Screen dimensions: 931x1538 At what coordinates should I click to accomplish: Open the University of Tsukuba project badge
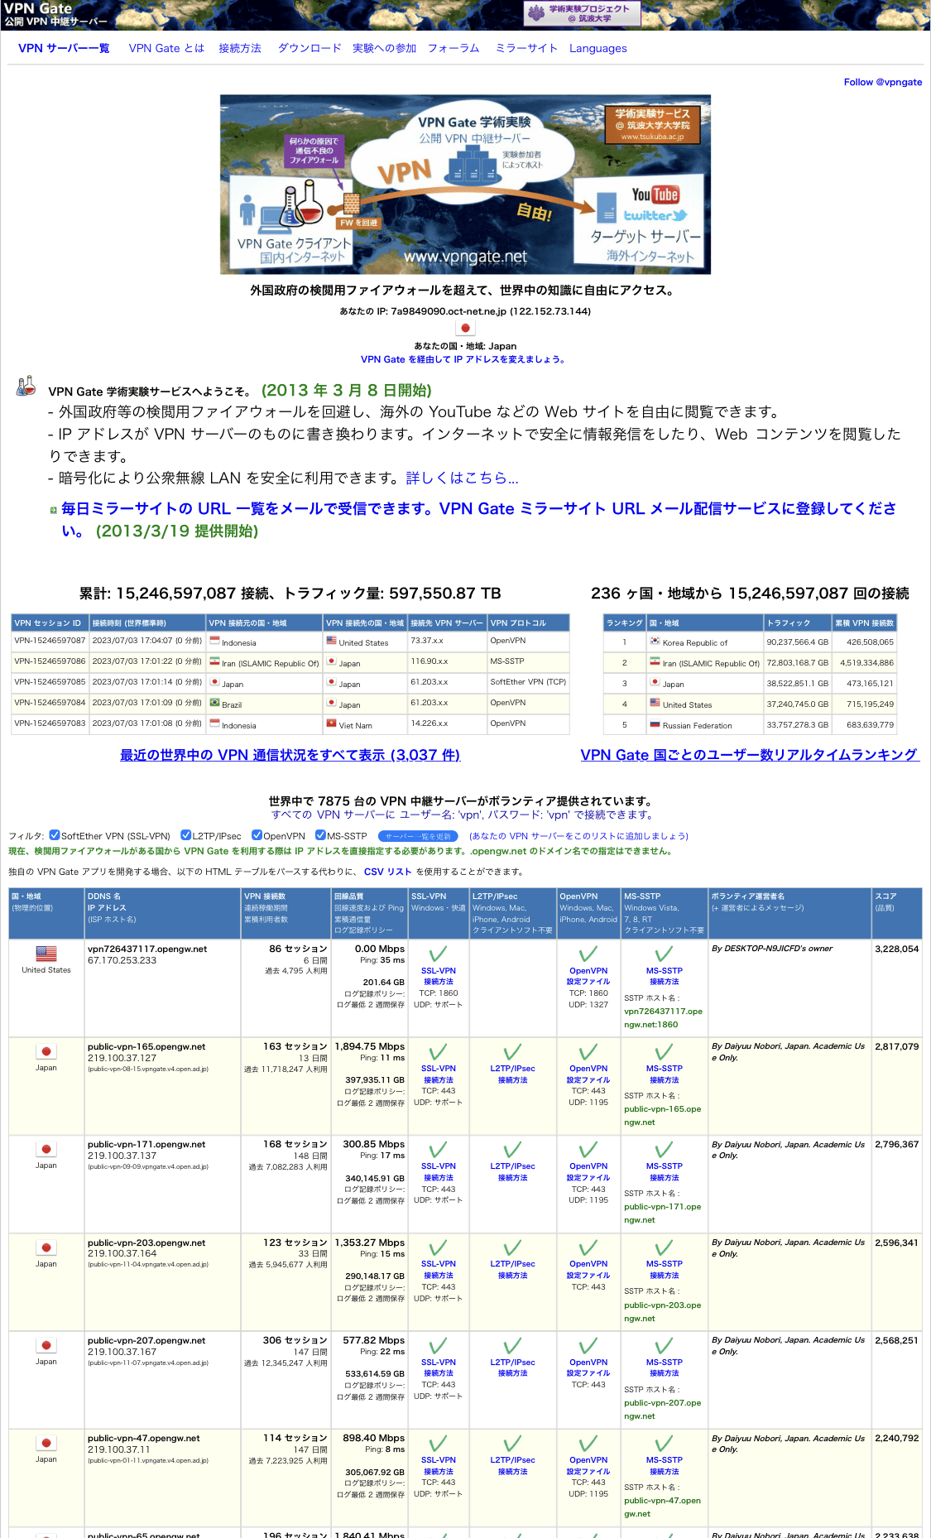(x=583, y=13)
